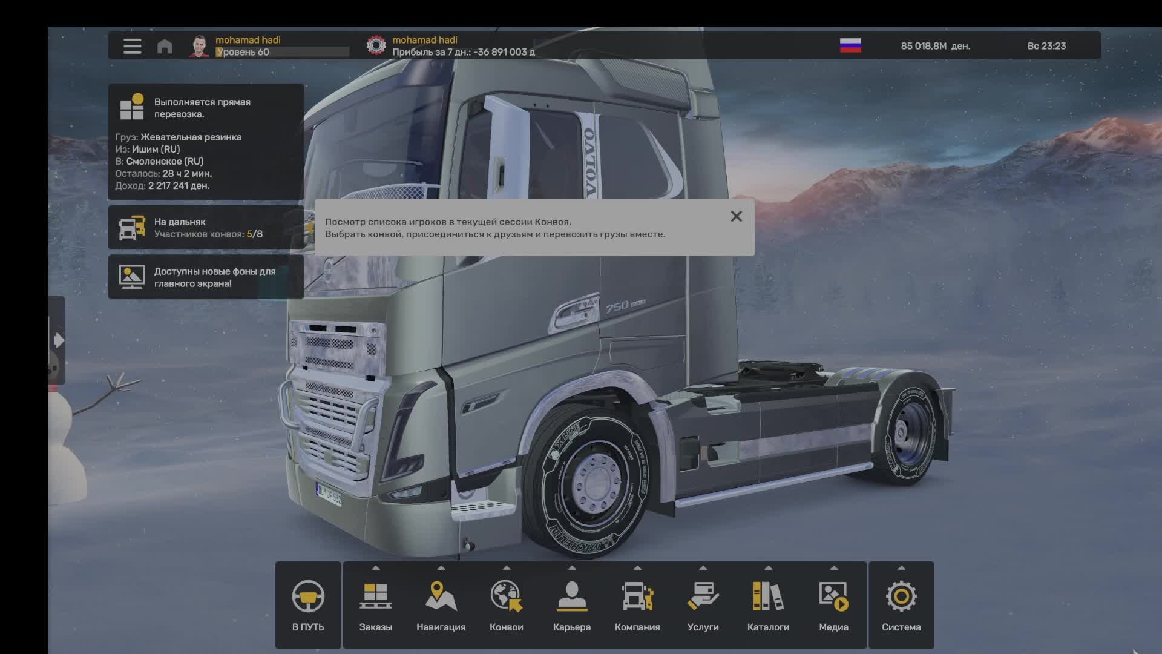1162x654 pixels.
Task: Open the convoy trucks icon in side panel
Action: (x=132, y=228)
